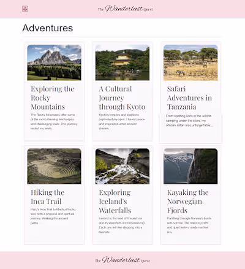
Task: Click the Norwegian fjords excerpt paragraph
Action: pos(189,225)
